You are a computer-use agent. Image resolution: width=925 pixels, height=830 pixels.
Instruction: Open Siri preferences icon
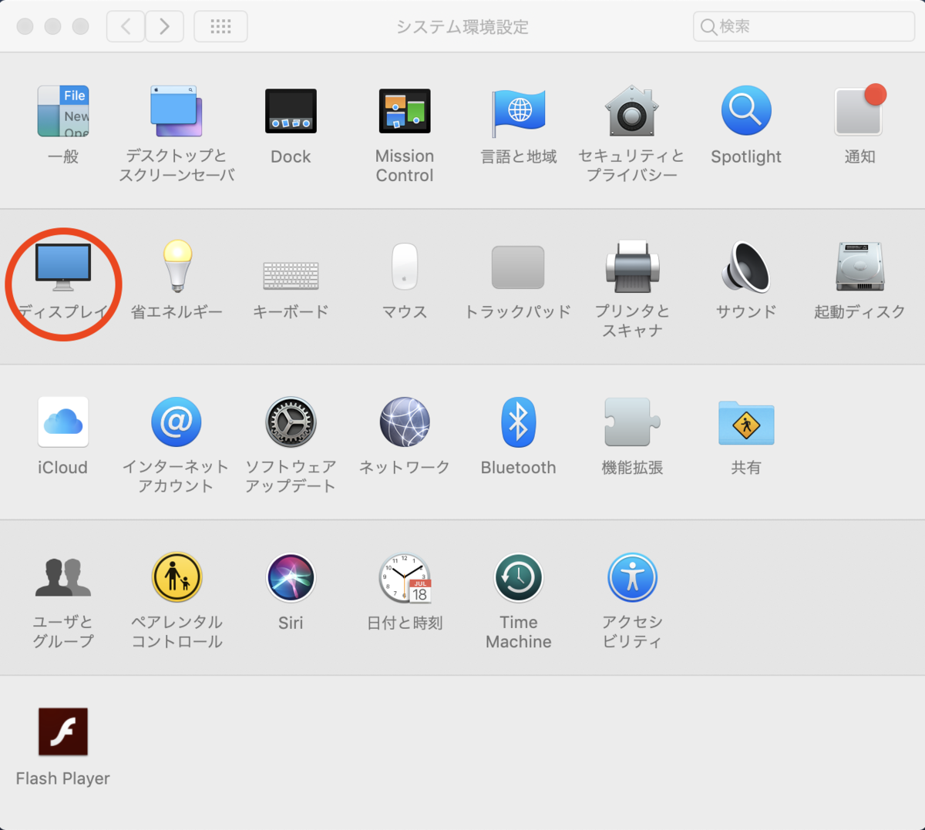pos(291,577)
